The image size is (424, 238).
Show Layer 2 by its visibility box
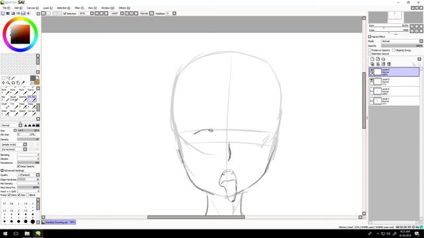pos(372,90)
